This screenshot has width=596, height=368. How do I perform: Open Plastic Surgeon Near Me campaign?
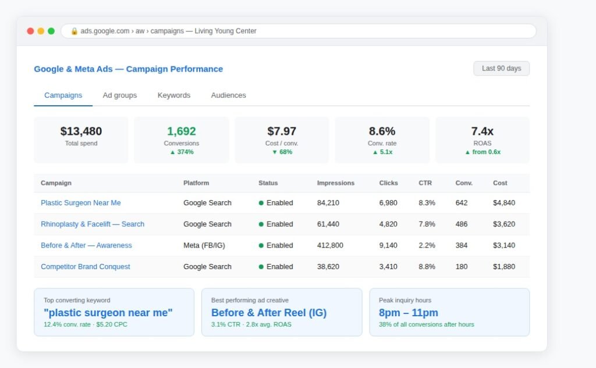(x=80, y=203)
